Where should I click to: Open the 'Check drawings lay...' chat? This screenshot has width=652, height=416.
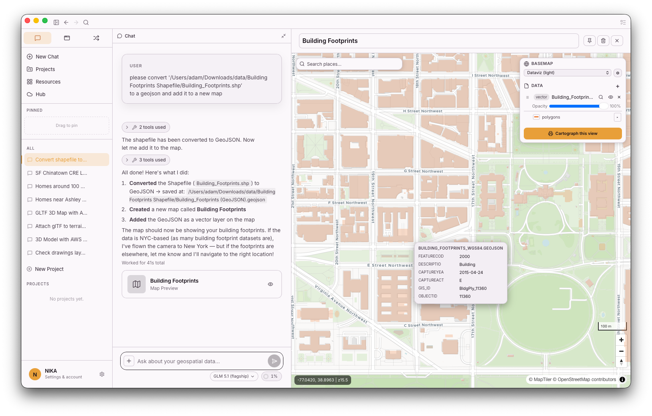tap(67, 253)
